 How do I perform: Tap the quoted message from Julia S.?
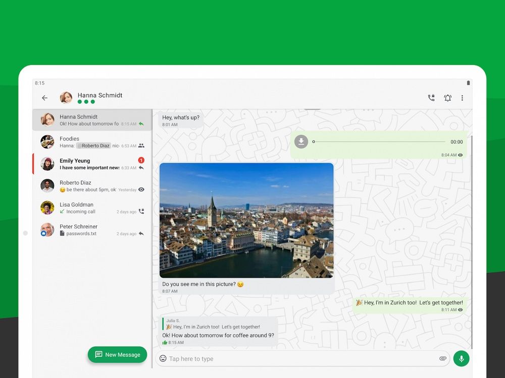pyautogui.click(x=212, y=324)
